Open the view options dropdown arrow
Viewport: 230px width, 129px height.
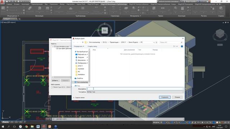(x=177, y=46)
